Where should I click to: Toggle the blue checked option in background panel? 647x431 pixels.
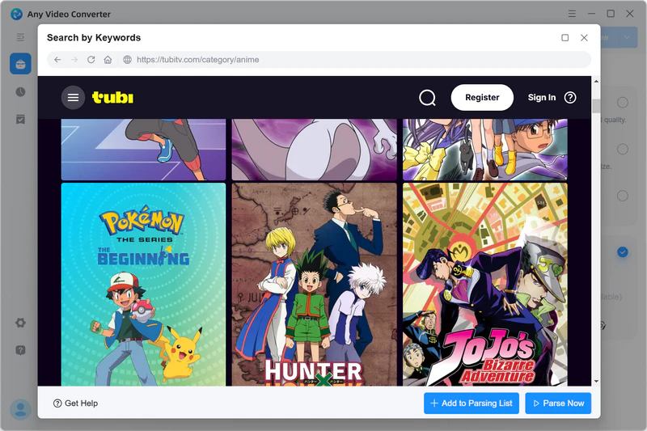622,252
